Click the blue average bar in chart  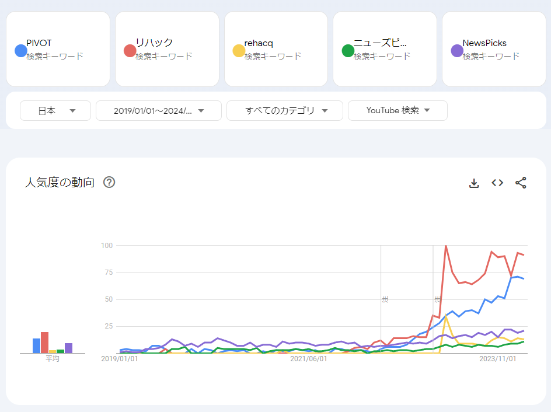point(37,345)
